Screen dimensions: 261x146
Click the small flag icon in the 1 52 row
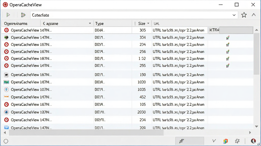click(228, 59)
